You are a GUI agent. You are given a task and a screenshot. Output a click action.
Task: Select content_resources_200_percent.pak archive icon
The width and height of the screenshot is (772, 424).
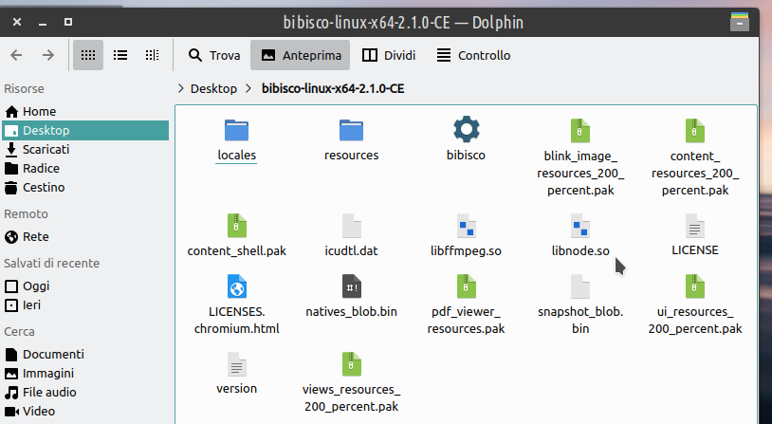(x=695, y=131)
